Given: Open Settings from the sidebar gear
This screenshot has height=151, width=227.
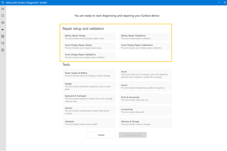Looking at the screenshot, I should point(3,50).
